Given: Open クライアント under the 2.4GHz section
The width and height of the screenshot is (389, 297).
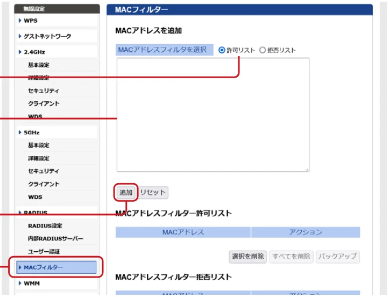Looking at the screenshot, I should pos(44,103).
